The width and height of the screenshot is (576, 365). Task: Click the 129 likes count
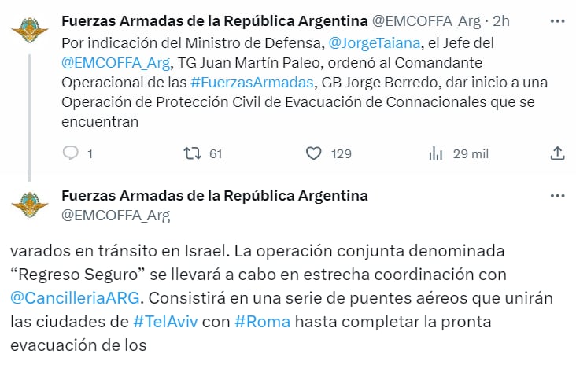(x=341, y=154)
